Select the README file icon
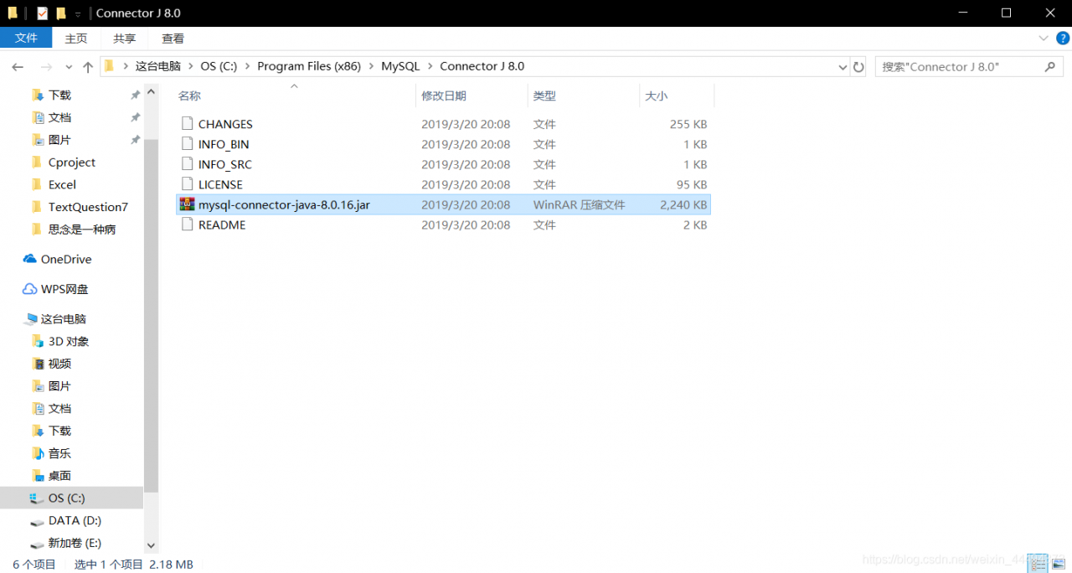1072x573 pixels. [x=188, y=225]
